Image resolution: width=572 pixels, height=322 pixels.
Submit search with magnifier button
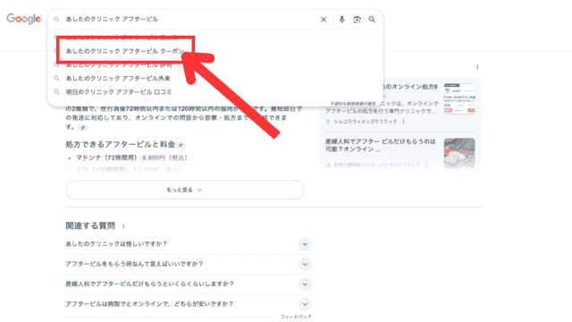click(372, 20)
